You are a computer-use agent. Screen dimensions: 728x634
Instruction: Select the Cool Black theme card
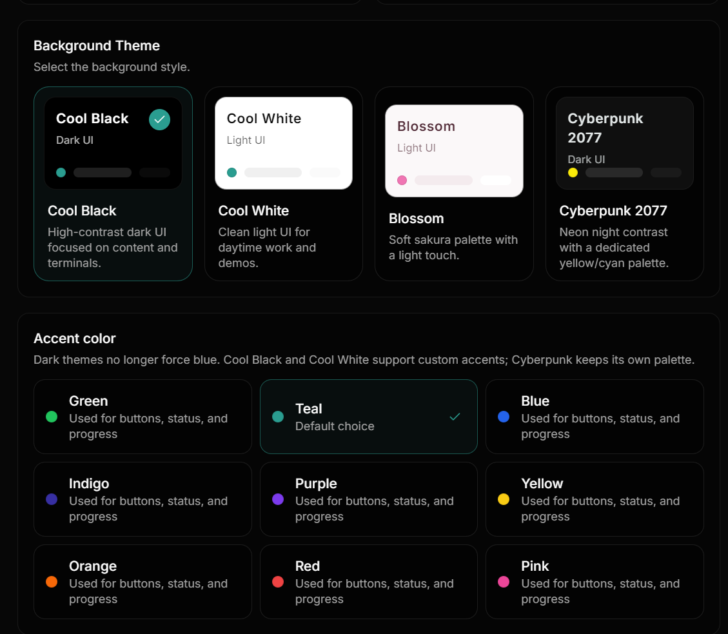(x=113, y=183)
